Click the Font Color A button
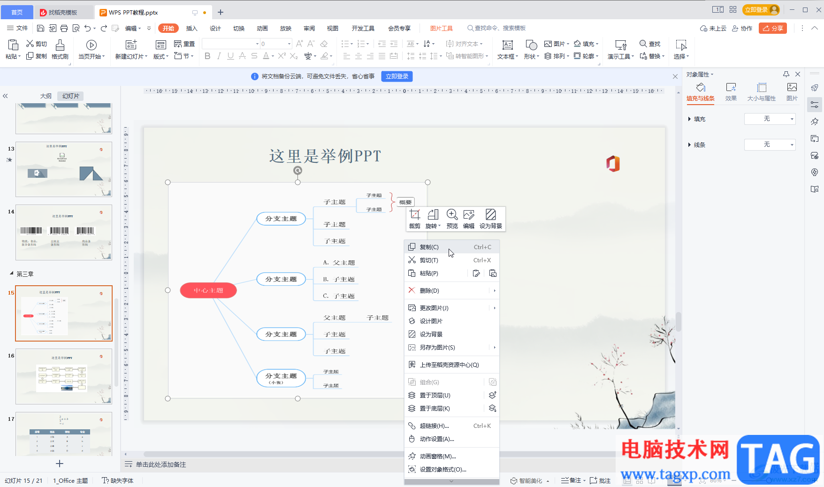824x487 pixels. (x=266, y=56)
